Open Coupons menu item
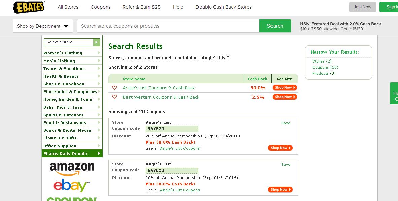398x201 pixels. (101, 7)
